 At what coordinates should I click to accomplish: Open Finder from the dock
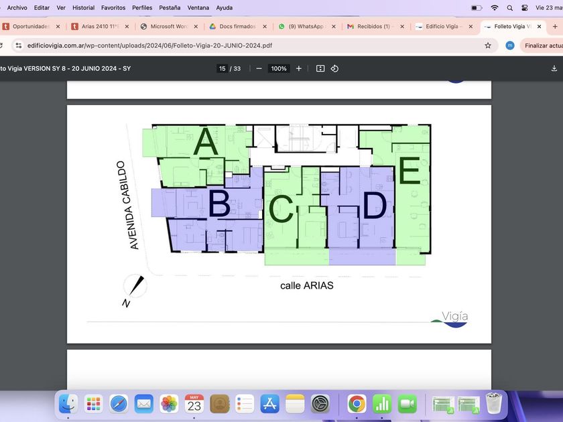pos(68,404)
